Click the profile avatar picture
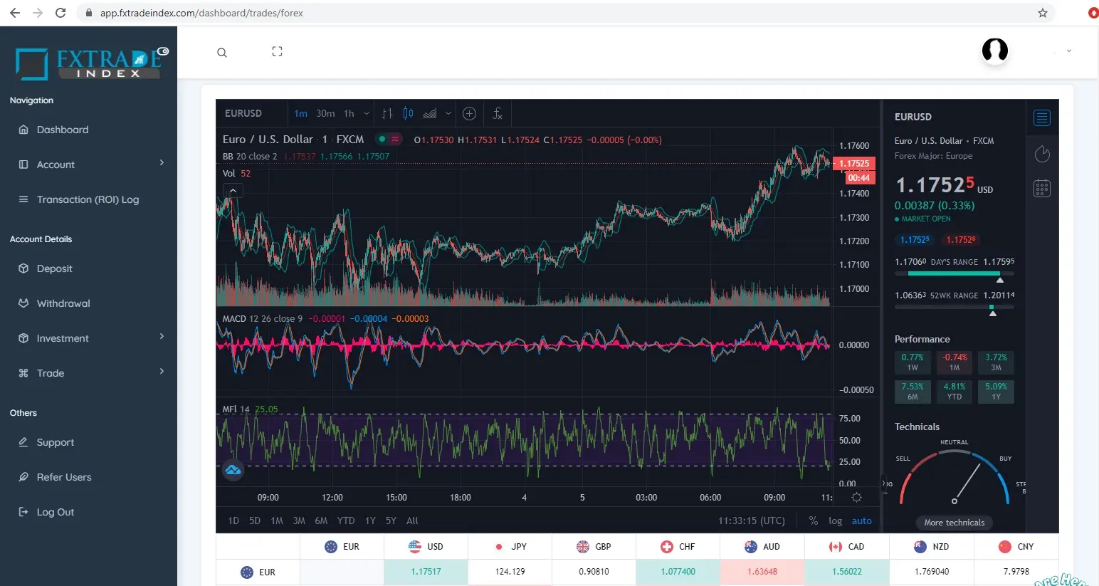The width and height of the screenshot is (1099, 586). (x=994, y=51)
